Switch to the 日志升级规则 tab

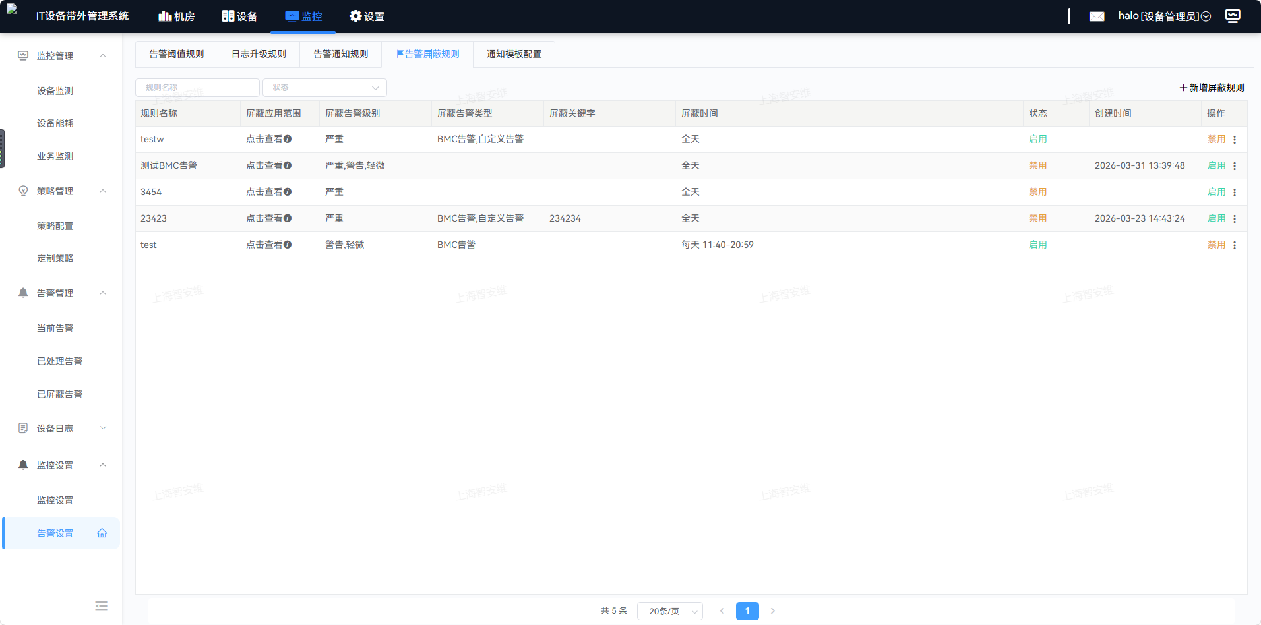[259, 54]
